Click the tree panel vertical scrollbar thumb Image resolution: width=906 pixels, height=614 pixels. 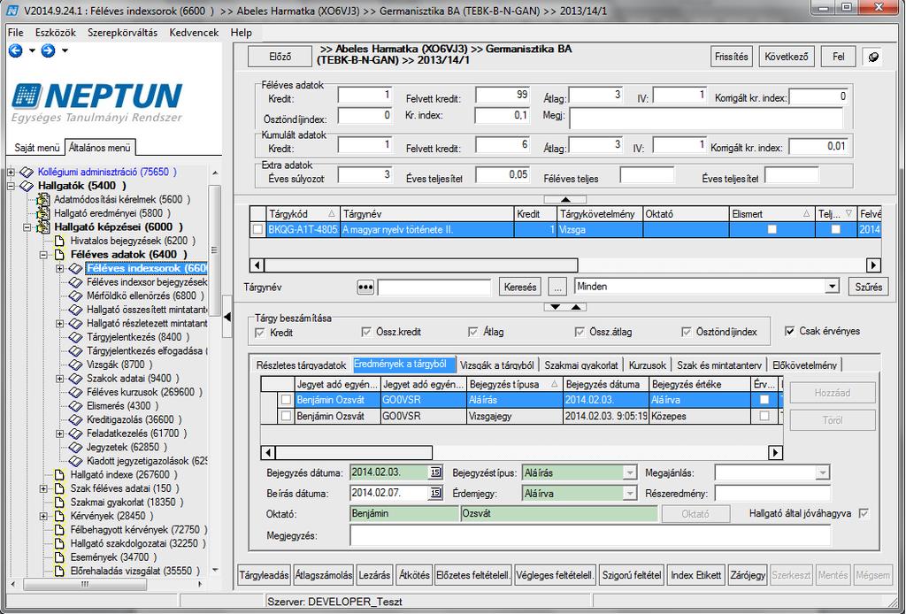click(214, 250)
